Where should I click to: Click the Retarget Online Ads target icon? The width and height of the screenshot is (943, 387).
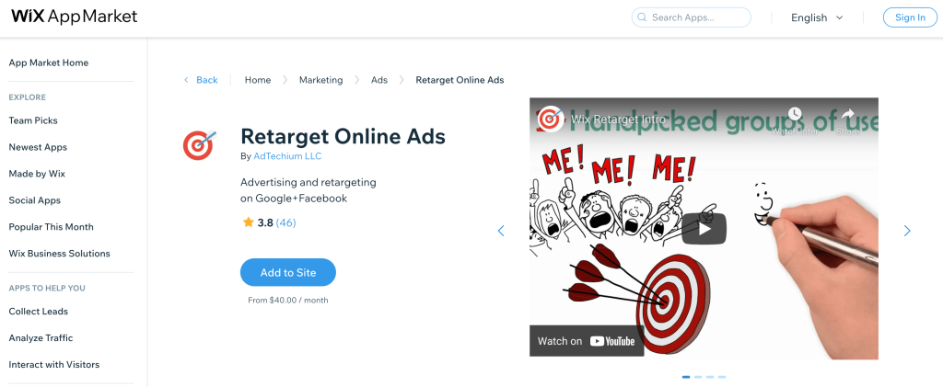[199, 146]
